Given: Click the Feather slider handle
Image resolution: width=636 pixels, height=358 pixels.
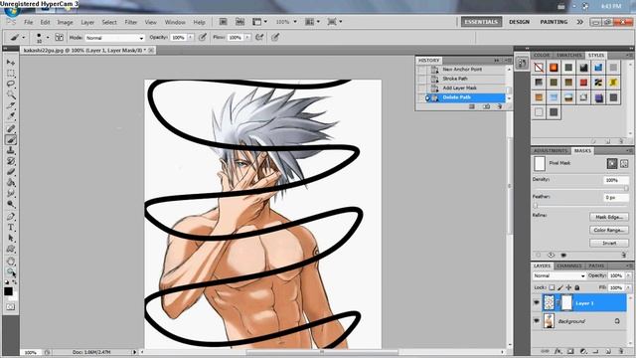Looking at the screenshot, I should 536,206.
